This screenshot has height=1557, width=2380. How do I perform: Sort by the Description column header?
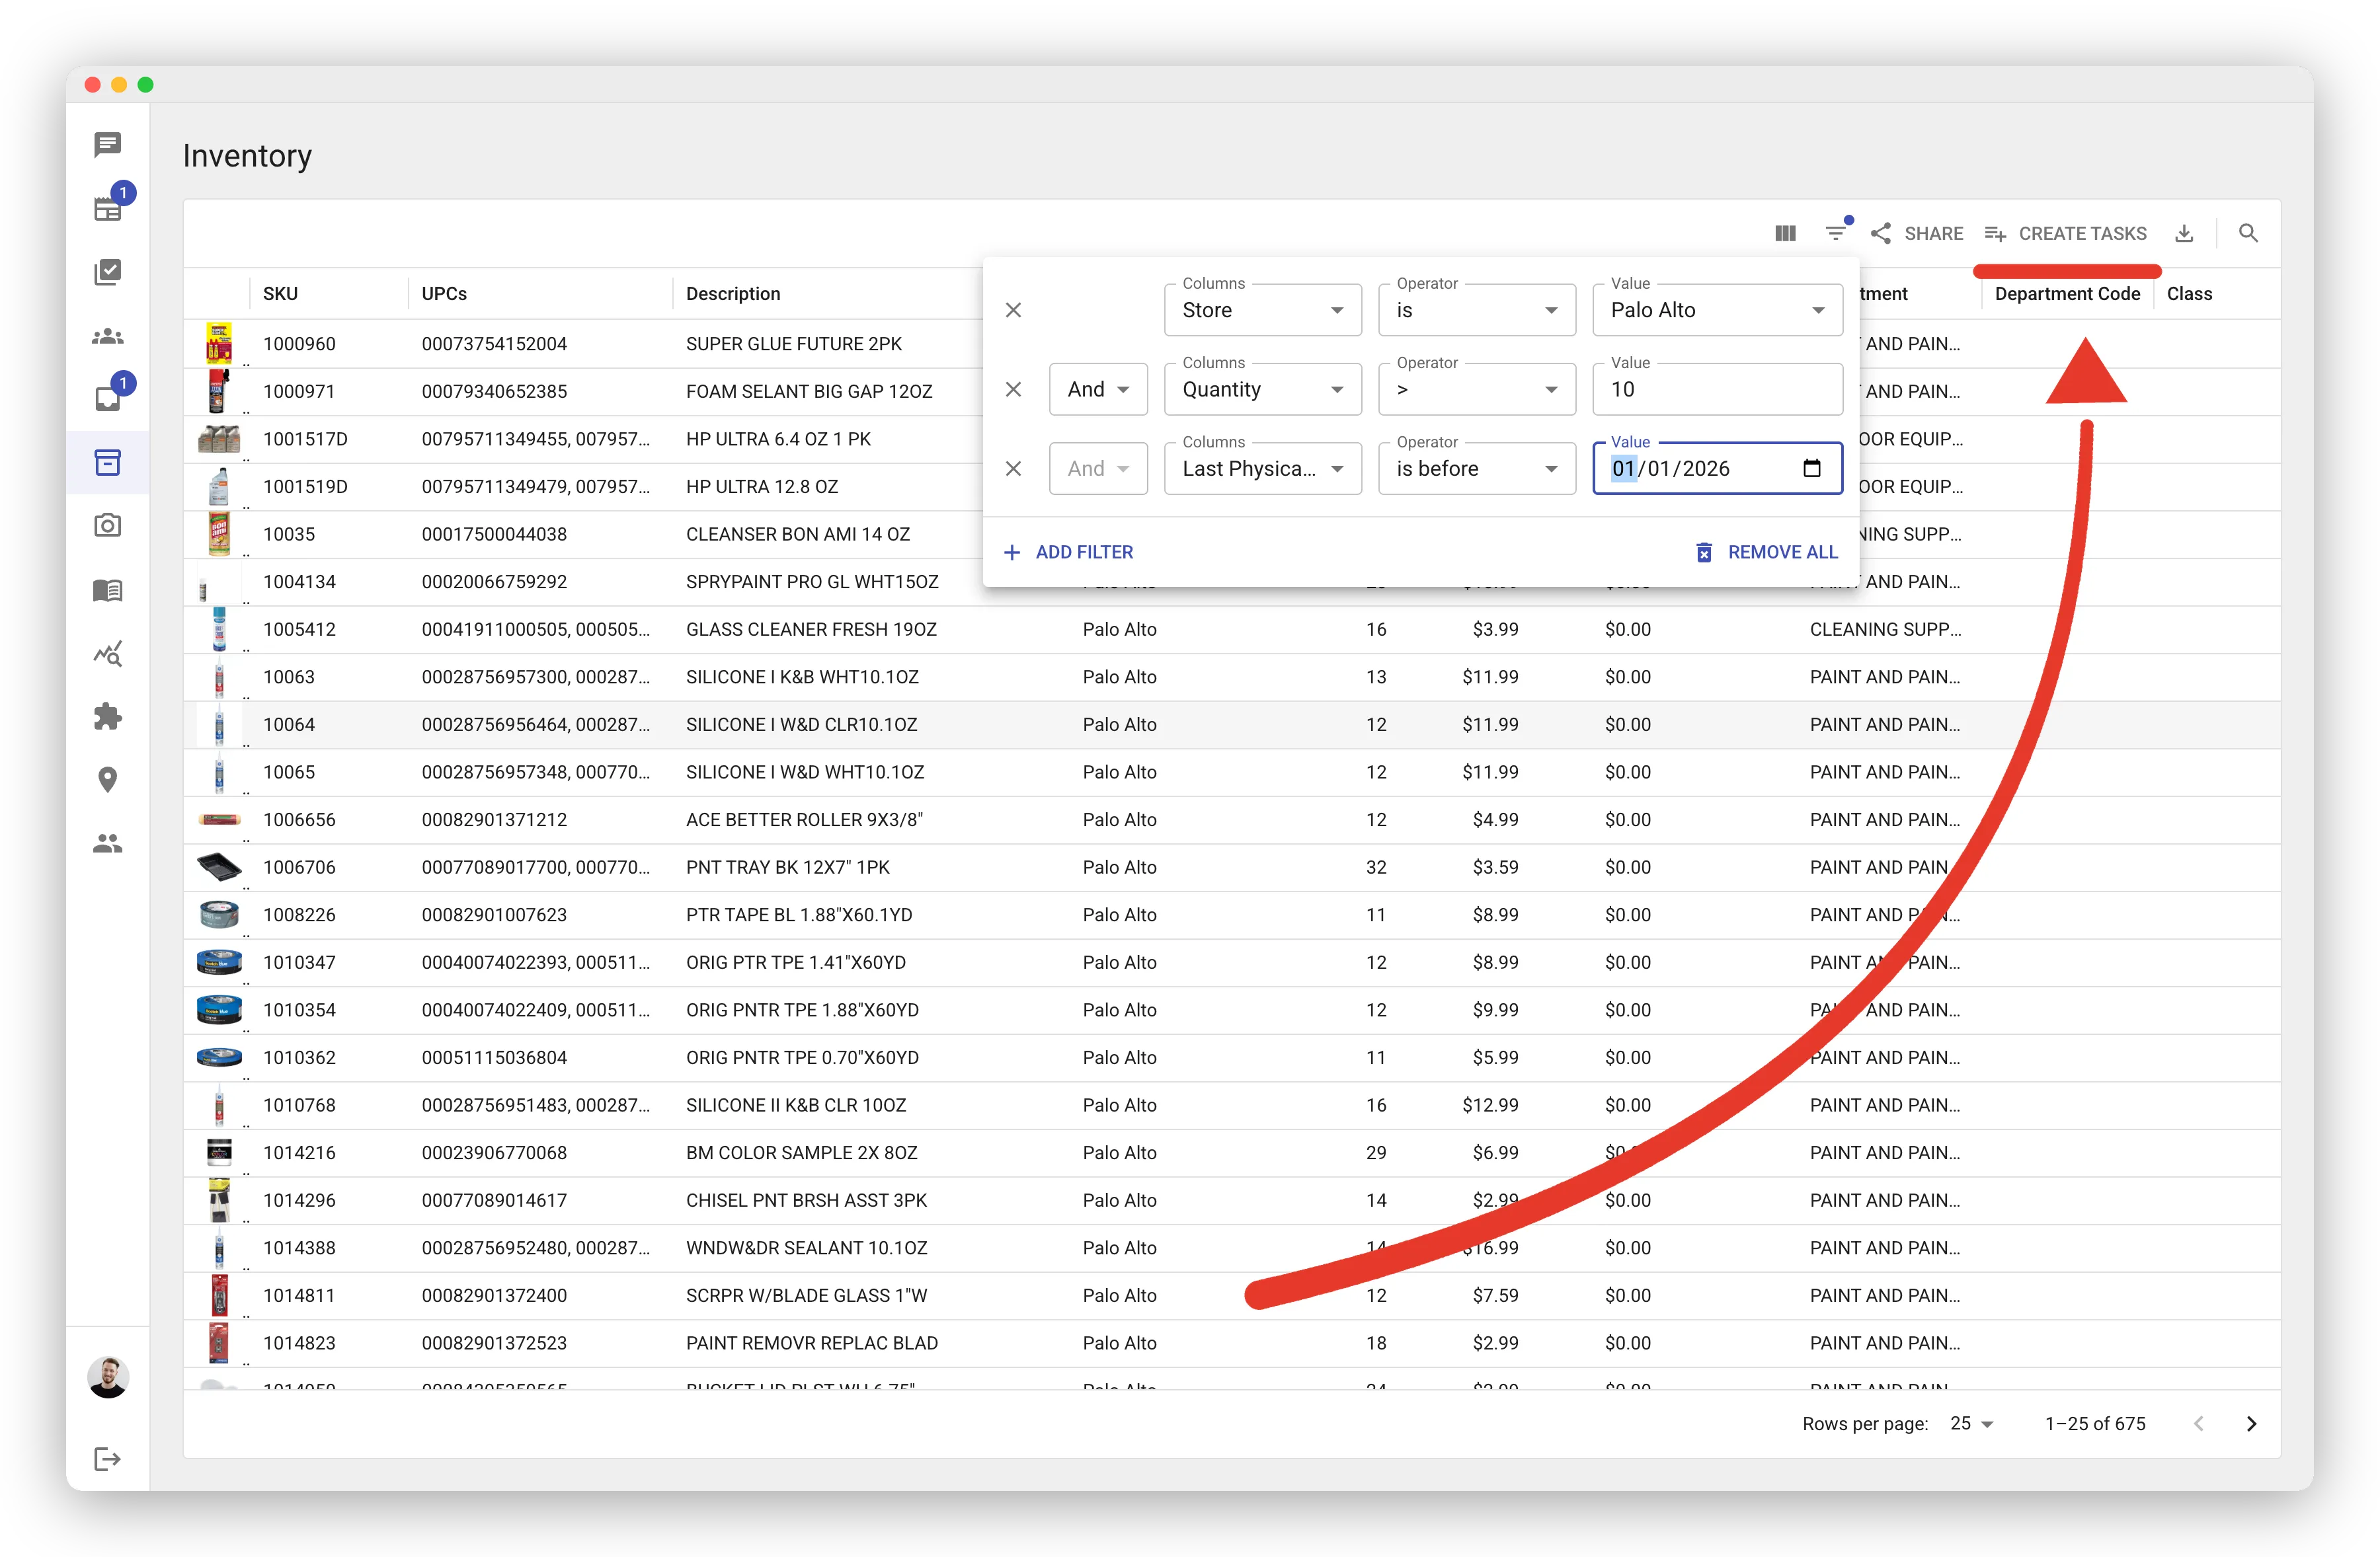[733, 294]
